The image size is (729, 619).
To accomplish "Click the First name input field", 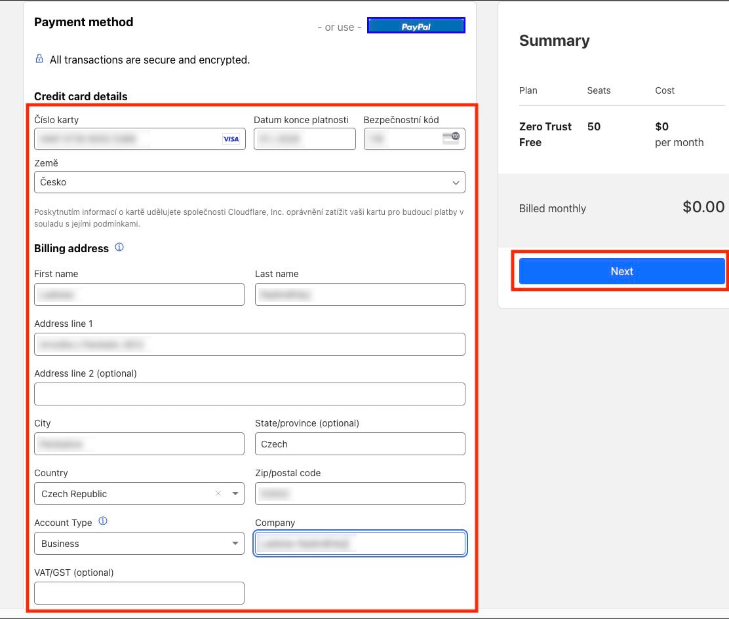I will coord(139,295).
